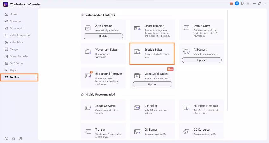Click the CD Converter icon
Screen dimensions: 269x143
tap(186, 132)
